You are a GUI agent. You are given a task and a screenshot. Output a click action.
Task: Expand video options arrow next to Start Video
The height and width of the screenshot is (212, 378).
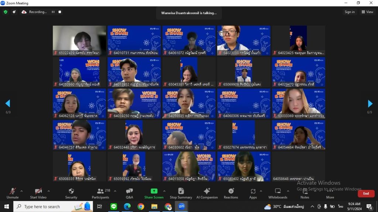49,191
